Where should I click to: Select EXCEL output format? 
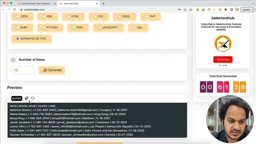pos(119,16)
